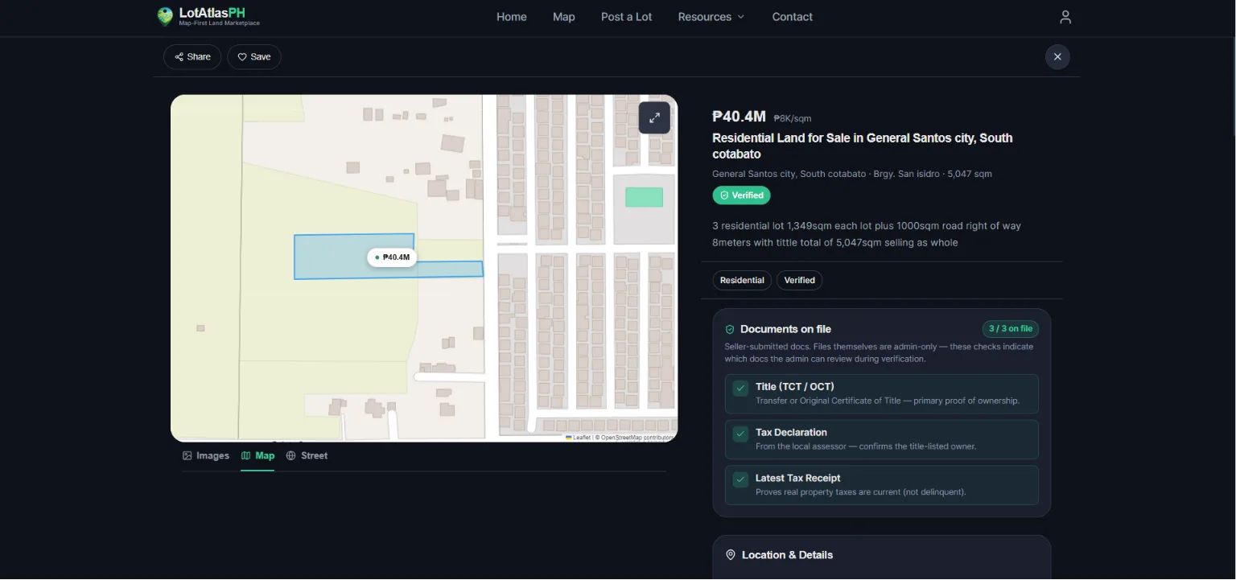Click the Residential tag chip
Image resolution: width=1236 pixels, height=580 pixels.
click(x=742, y=281)
